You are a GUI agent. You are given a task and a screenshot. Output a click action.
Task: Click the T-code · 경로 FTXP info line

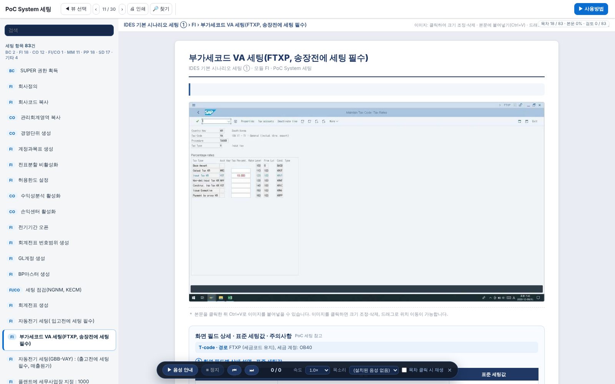pyautogui.click(x=366, y=348)
